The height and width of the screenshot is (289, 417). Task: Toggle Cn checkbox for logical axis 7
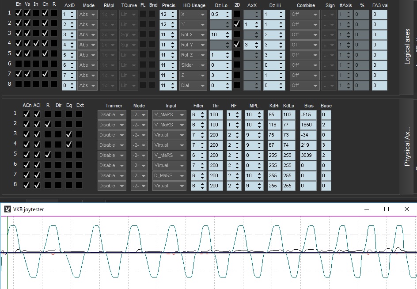click(45, 74)
